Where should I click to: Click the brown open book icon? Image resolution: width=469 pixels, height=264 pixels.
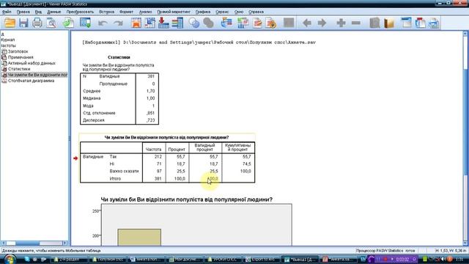pyautogui.click(x=389, y=23)
